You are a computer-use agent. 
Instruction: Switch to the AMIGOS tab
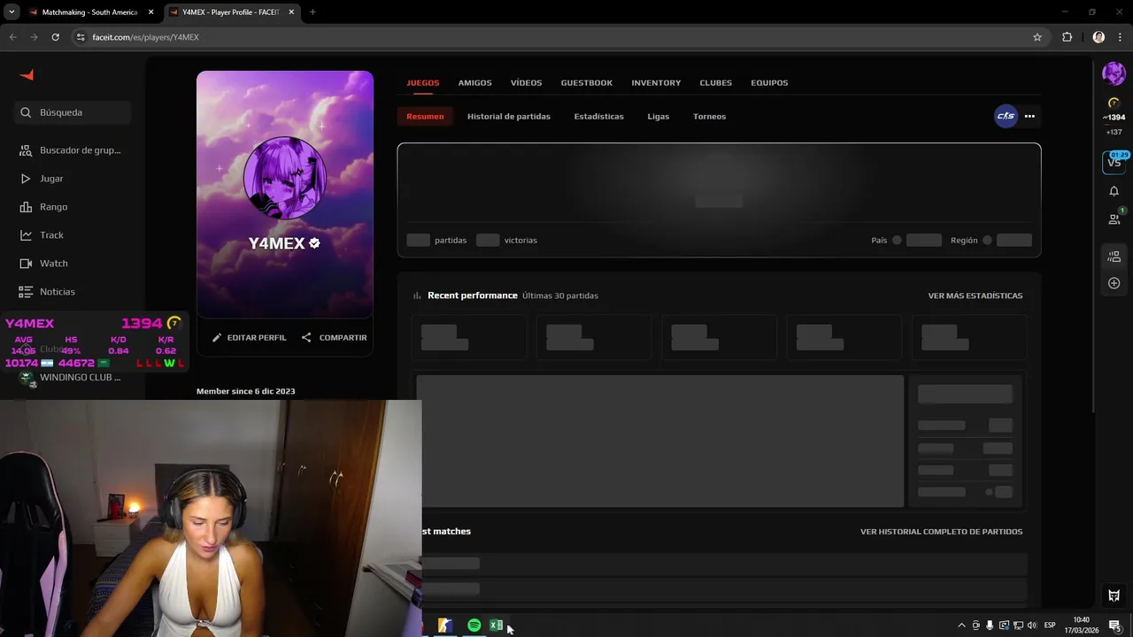point(474,82)
